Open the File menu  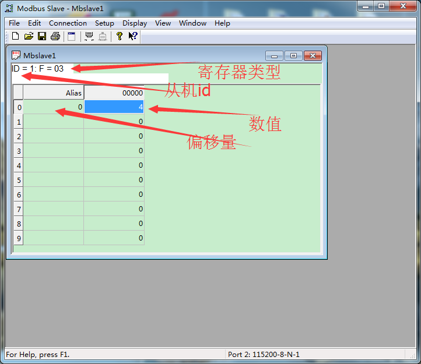(14, 23)
